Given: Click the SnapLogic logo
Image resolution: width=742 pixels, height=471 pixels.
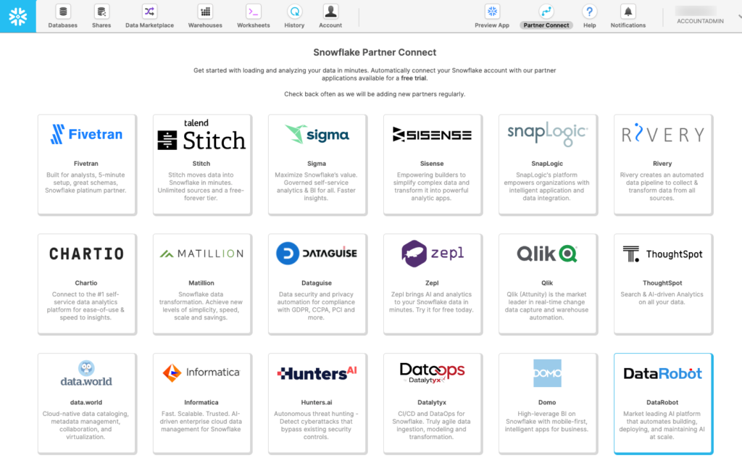Looking at the screenshot, I should coord(547,134).
